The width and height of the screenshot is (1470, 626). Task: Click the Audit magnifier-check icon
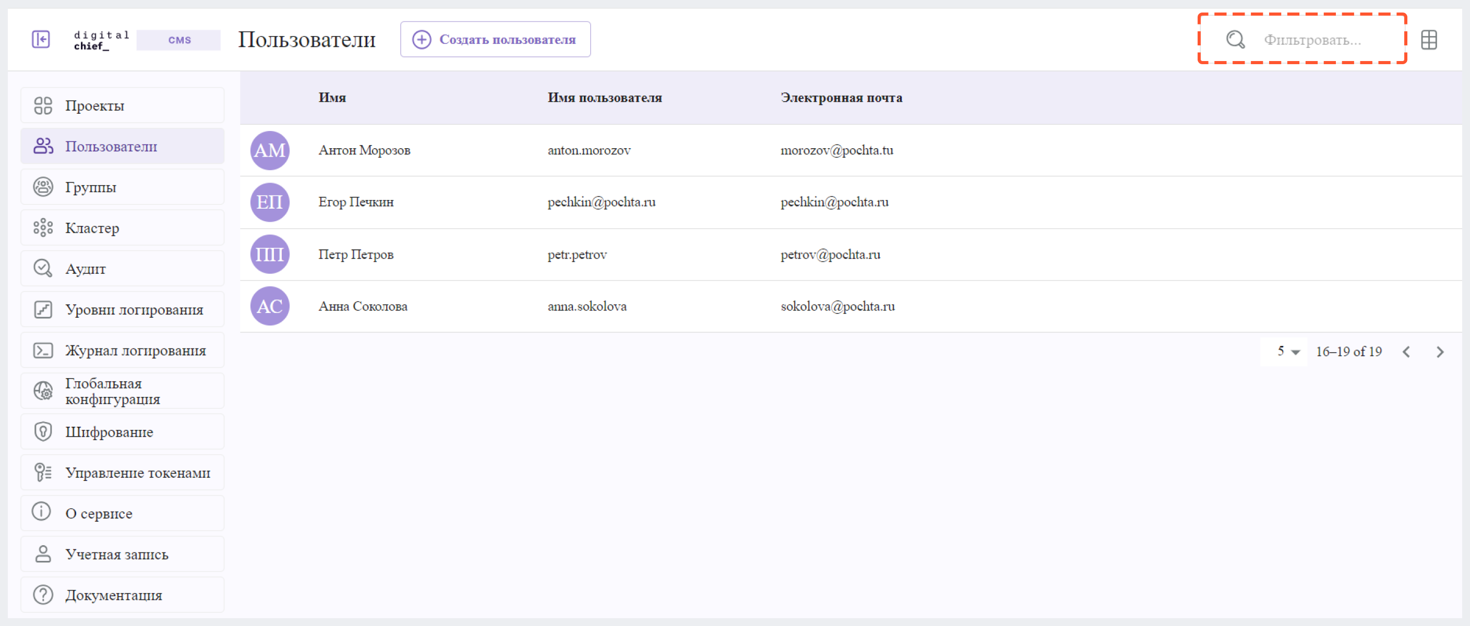(x=43, y=268)
